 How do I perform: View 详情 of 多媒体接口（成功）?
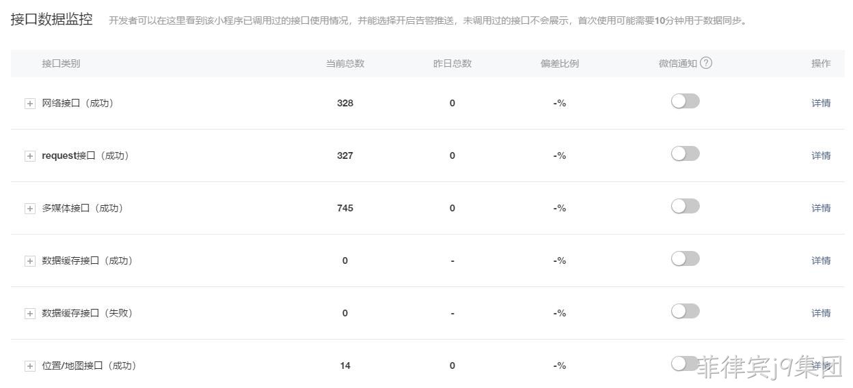coord(821,208)
